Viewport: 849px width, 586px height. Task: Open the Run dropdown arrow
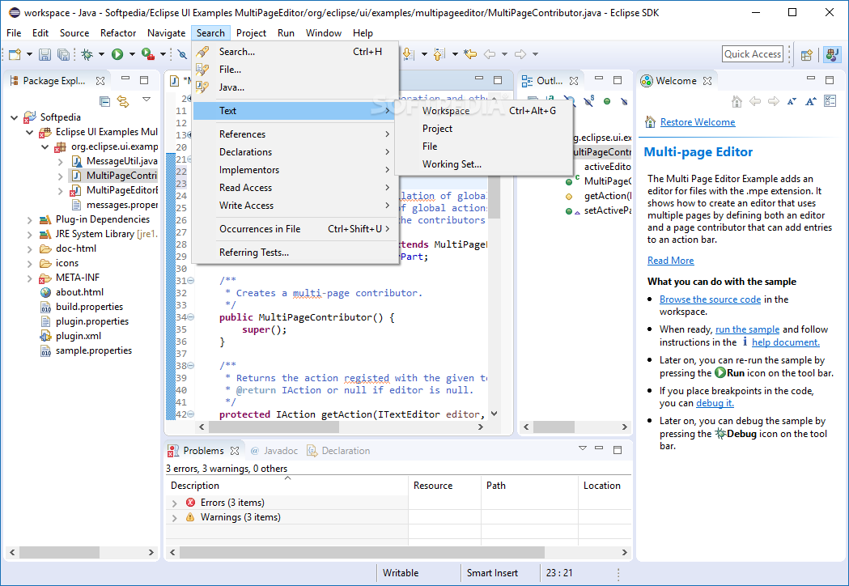pos(132,54)
